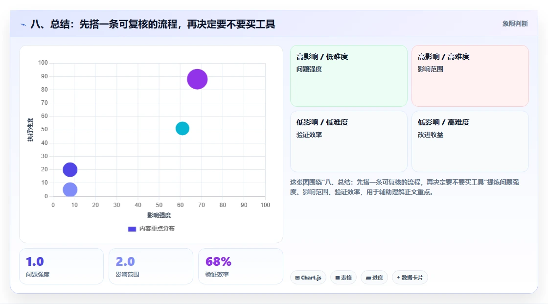The height and width of the screenshot is (304, 548).
Task: Select the light blue bubble at 5
Action: pos(70,189)
